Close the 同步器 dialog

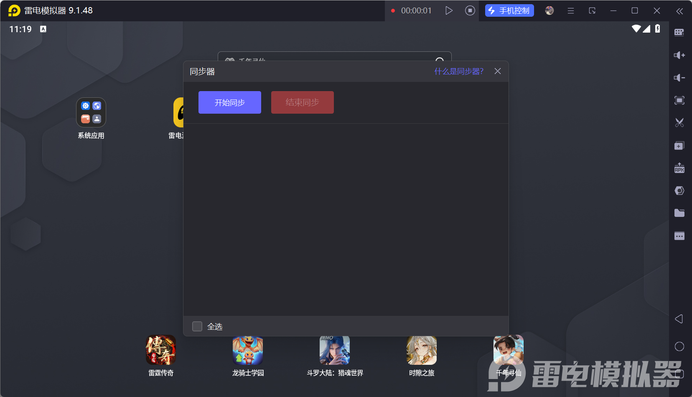point(498,71)
